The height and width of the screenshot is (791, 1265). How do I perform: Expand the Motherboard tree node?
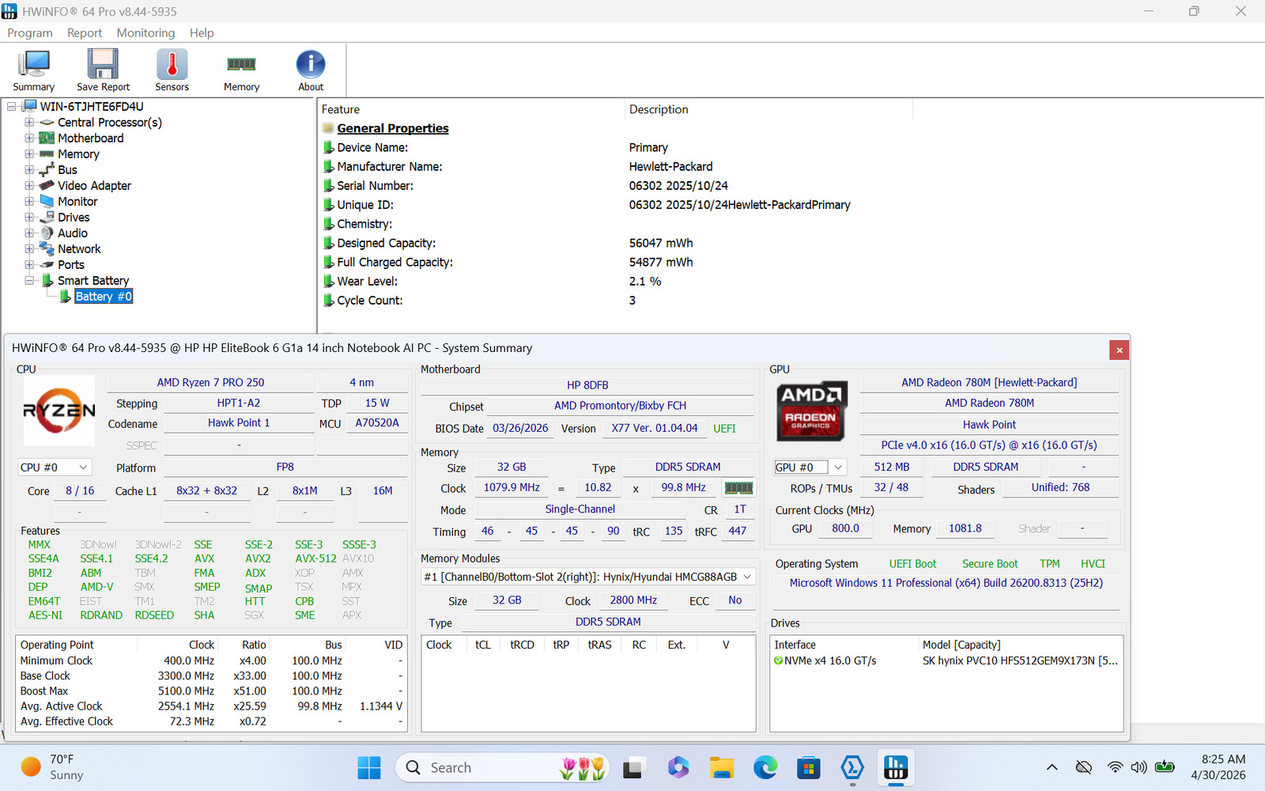[29, 138]
